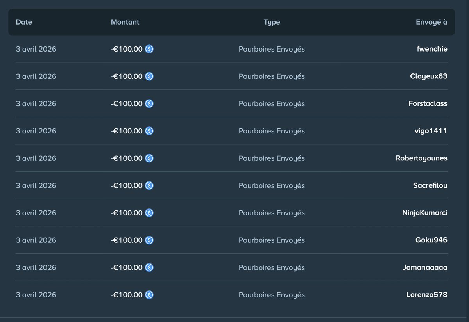The height and width of the screenshot is (322, 469).
Task: Click the Type column header
Action: 272,22
